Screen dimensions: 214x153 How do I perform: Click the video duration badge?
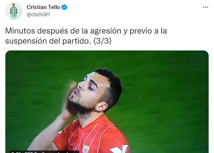(16, 152)
